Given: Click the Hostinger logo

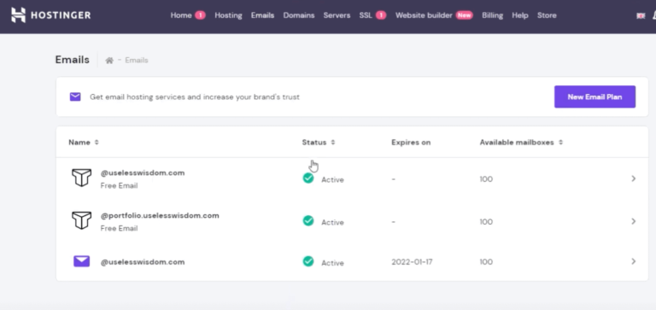Looking at the screenshot, I should click(50, 15).
